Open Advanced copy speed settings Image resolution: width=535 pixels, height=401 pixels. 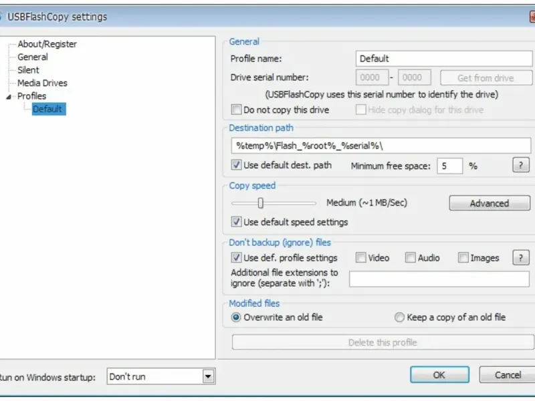[x=490, y=203]
